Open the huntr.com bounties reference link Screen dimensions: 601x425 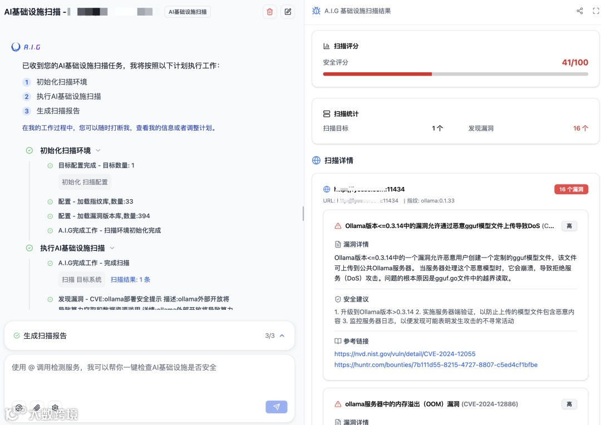436,364
